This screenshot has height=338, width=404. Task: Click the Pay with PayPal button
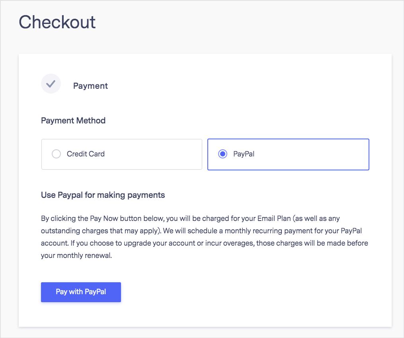(81, 292)
